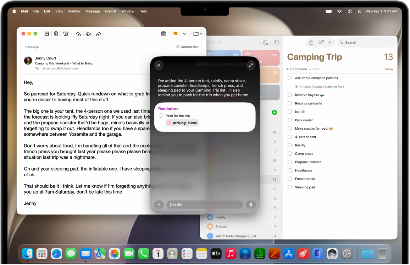Mark the Ice reminder complete
Image resolution: width=410 pixels, height=265 pixels.
pyautogui.click(x=290, y=112)
